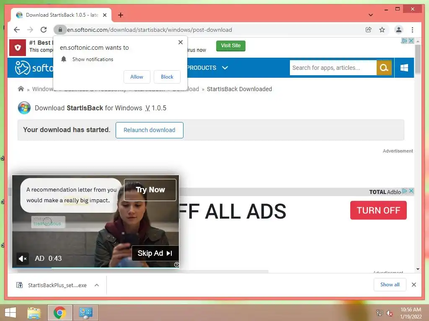Open the Chrome profile avatar
The width and height of the screenshot is (429, 321).
pyautogui.click(x=399, y=30)
